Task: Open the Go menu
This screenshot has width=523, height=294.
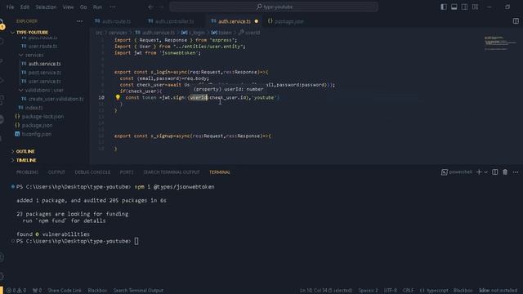Action: [x=83, y=7]
